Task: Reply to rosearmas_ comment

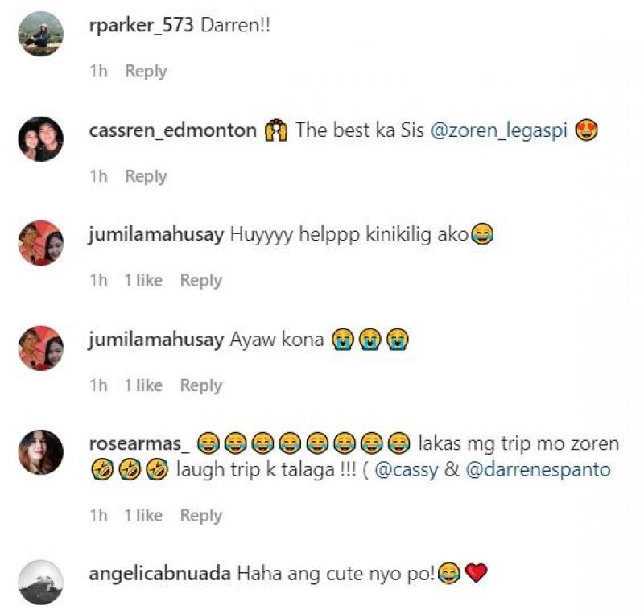Action: click(201, 516)
